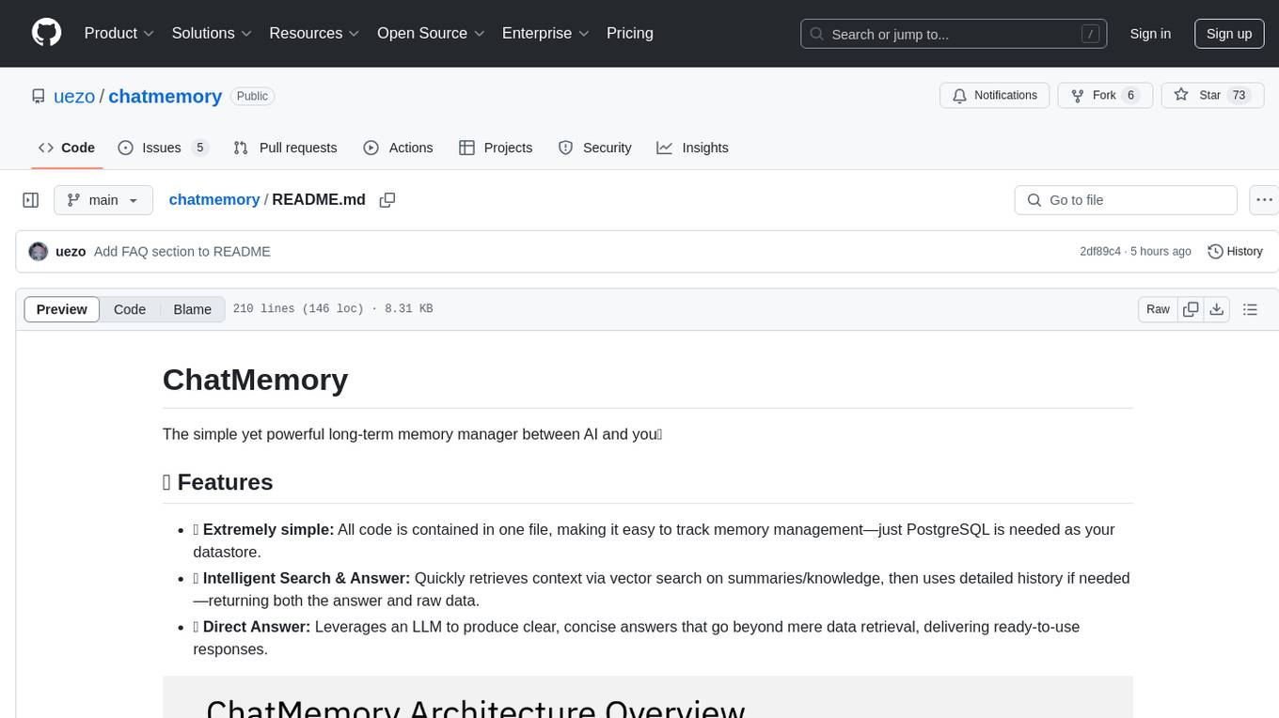Expand the Product menu
Viewport: 1279px width, 718px height.
click(119, 33)
